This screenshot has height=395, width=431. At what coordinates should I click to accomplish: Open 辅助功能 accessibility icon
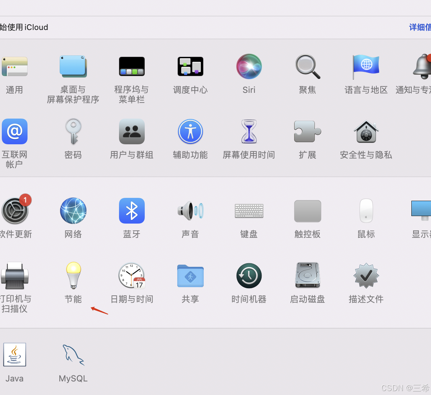[x=190, y=131]
